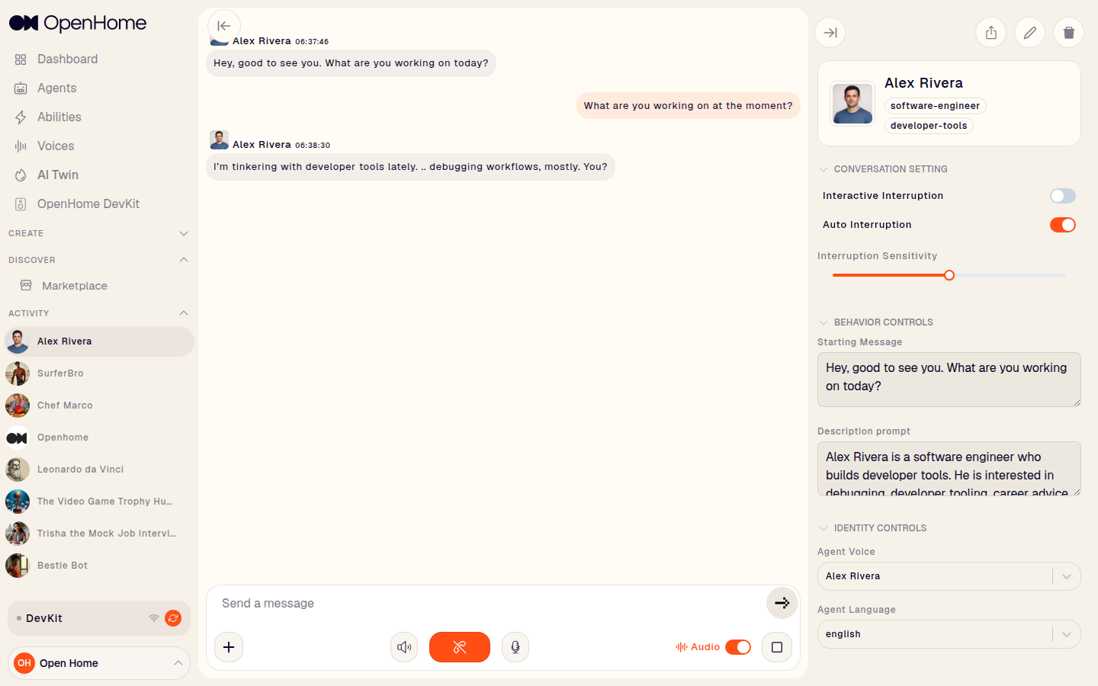Open Leonardo da Vinci conversation
The image size is (1098, 686).
[x=99, y=470]
